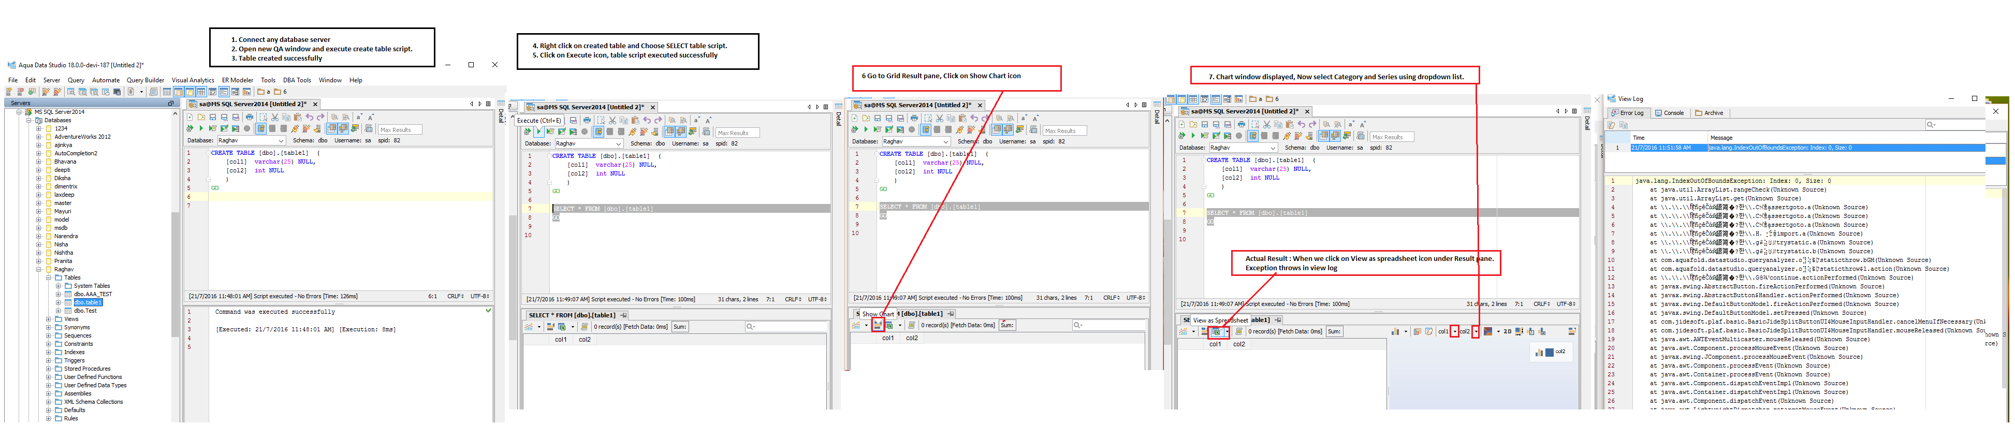Open folder 'a' in Servers-tree window's main toolbar

264,92
